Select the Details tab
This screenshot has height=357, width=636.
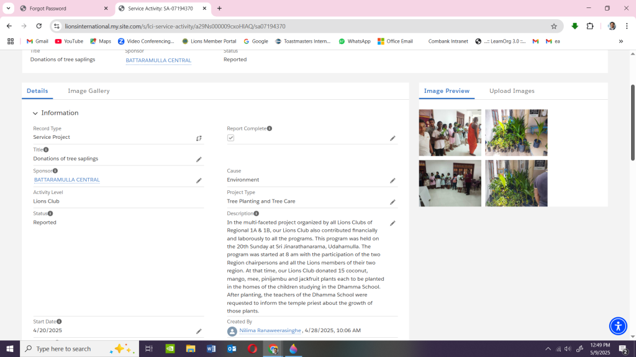(37, 91)
